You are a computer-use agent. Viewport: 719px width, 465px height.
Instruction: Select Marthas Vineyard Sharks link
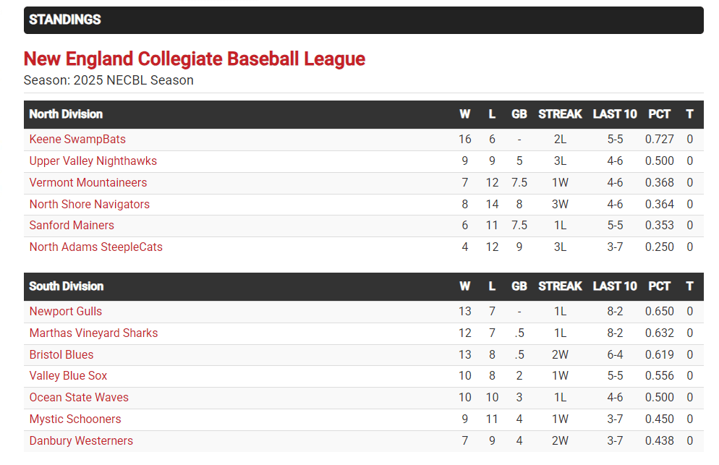(x=93, y=333)
